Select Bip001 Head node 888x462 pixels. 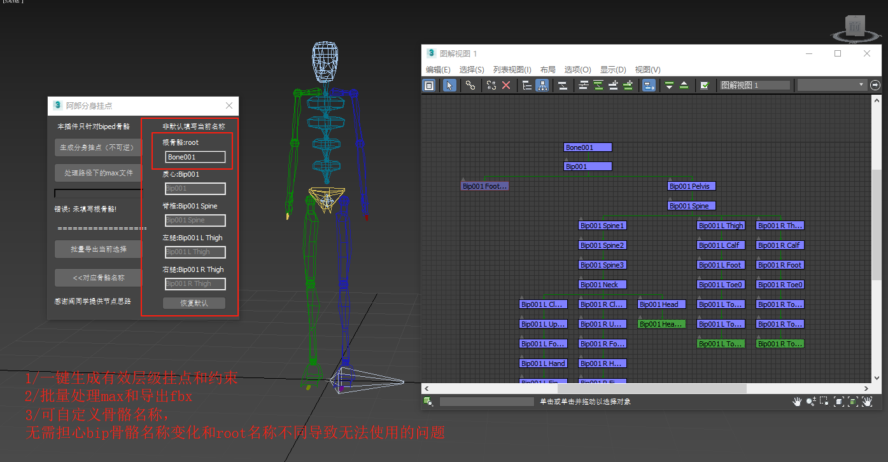click(662, 304)
